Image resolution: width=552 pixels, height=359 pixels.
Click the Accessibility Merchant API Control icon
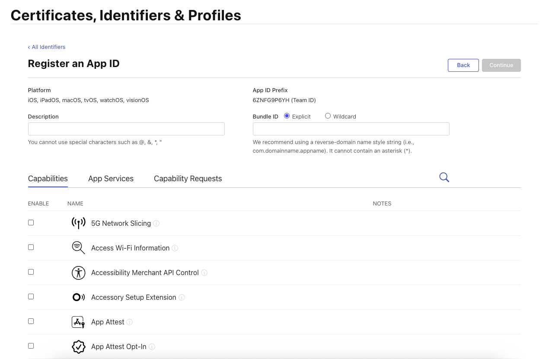pos(78,272)
